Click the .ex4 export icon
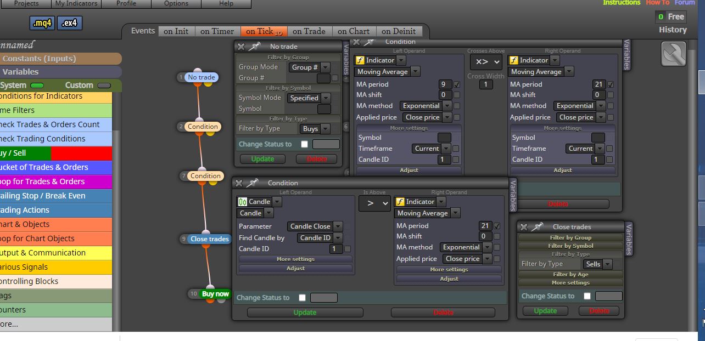Image resolution: width=705 pixels, height=341 pixels. (70, 23)
